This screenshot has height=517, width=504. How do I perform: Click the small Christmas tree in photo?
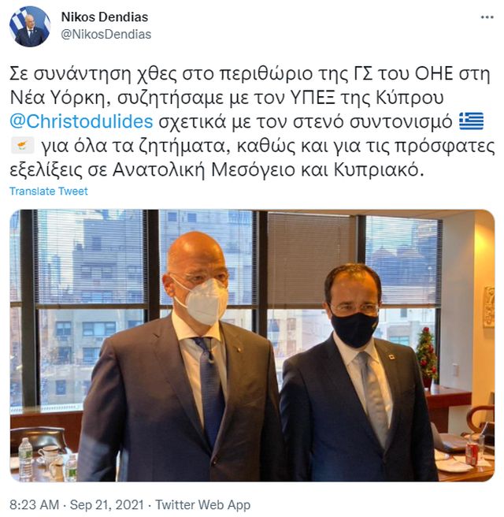[427, 357]
